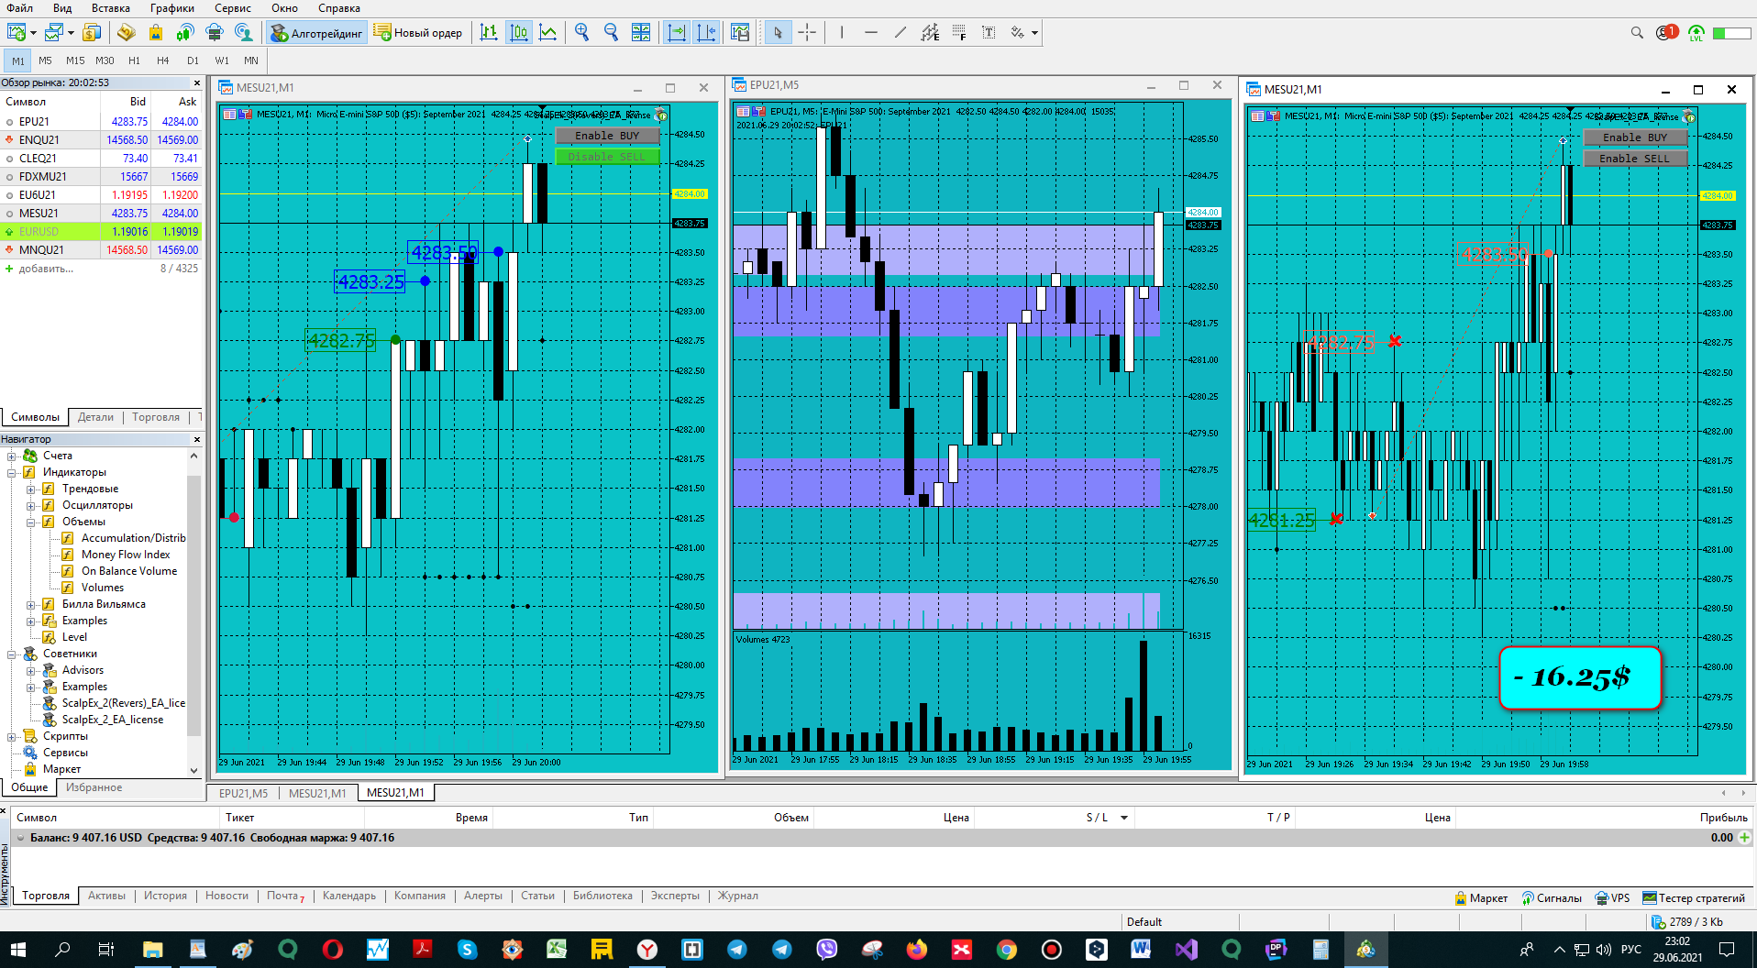The width and height of the screenshot is (1757, 968).
Task: Expand the Скрипты tree node
Action: (x=12, y=736)
